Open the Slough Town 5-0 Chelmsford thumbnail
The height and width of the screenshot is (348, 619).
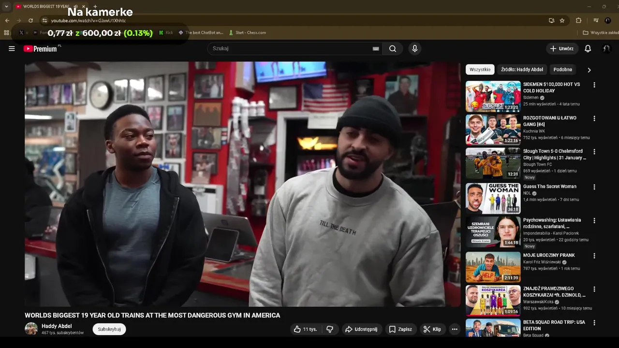(x=493, y=163)
